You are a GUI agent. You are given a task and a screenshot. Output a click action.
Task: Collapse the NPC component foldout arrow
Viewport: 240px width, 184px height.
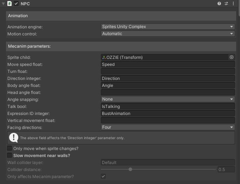[x=3, y=4]
